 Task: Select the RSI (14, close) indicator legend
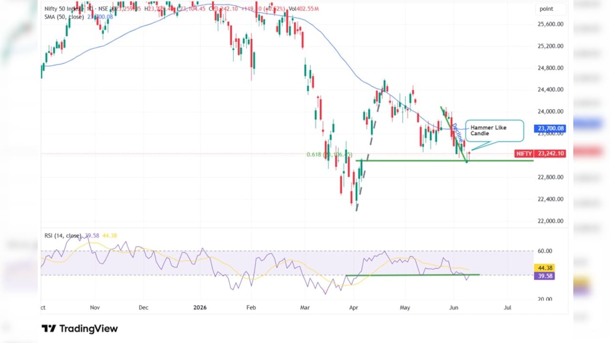click(62, 235)
